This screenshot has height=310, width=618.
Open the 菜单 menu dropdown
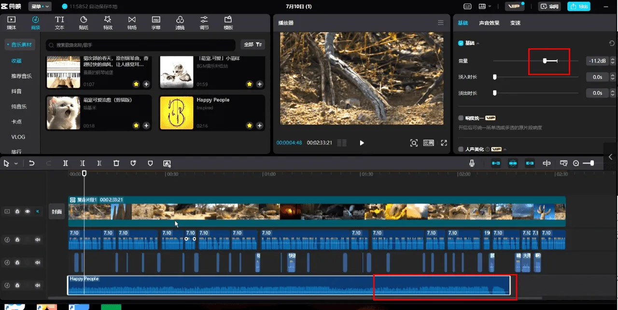tap(40, 6)
